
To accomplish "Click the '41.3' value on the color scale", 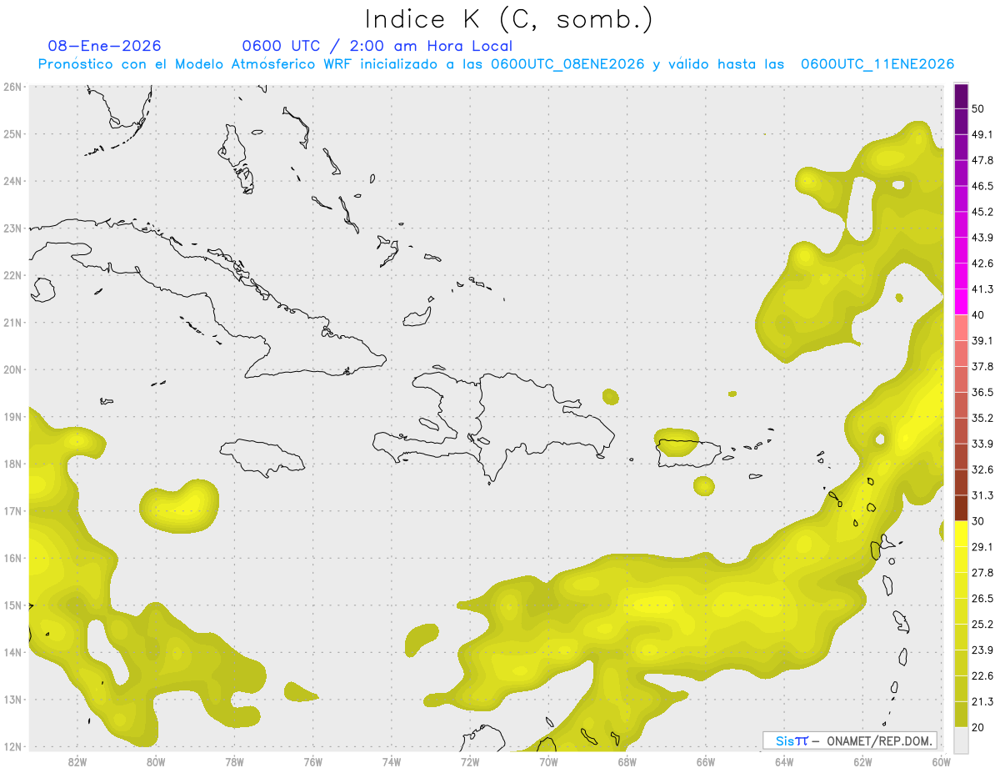I will (x=982, y=289).
